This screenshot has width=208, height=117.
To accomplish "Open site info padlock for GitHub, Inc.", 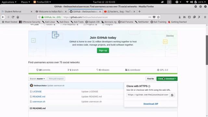I will point(43,17).
